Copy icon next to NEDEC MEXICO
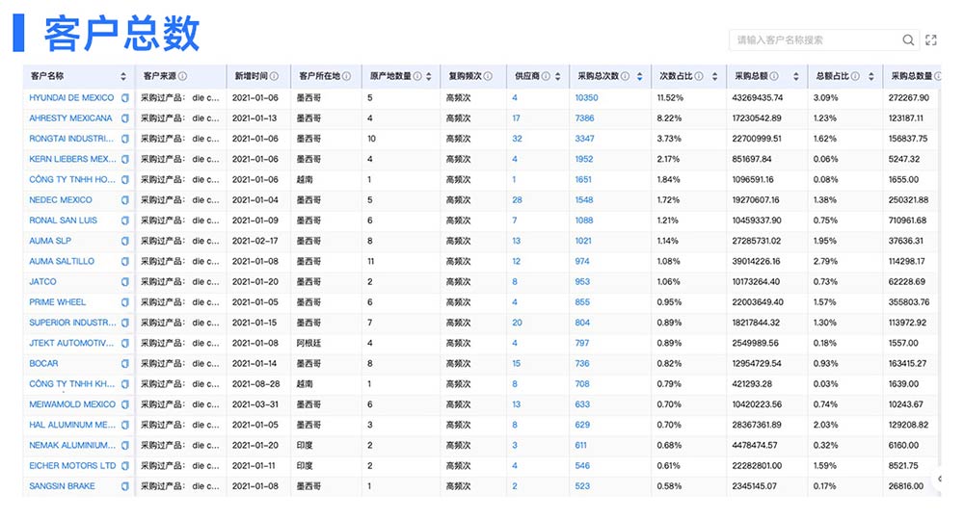Viewport: 964px width, 520px height. (124, 200)
